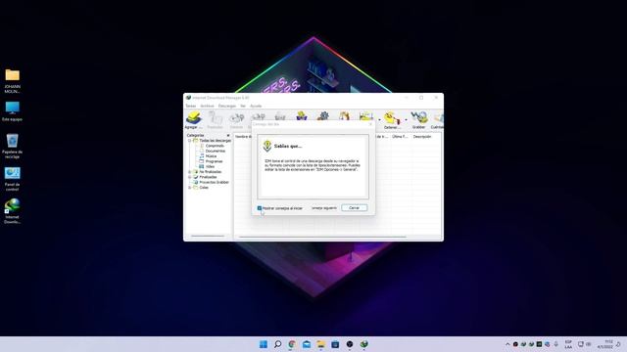Expand the Finalizadas tree node

coord(189,177)
